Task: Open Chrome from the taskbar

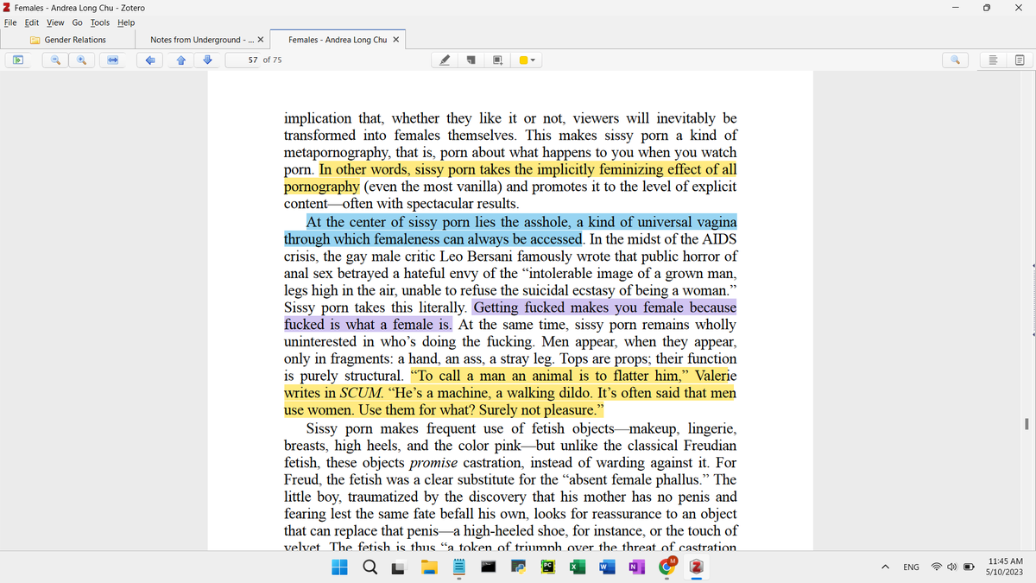Action: (667, 567)
